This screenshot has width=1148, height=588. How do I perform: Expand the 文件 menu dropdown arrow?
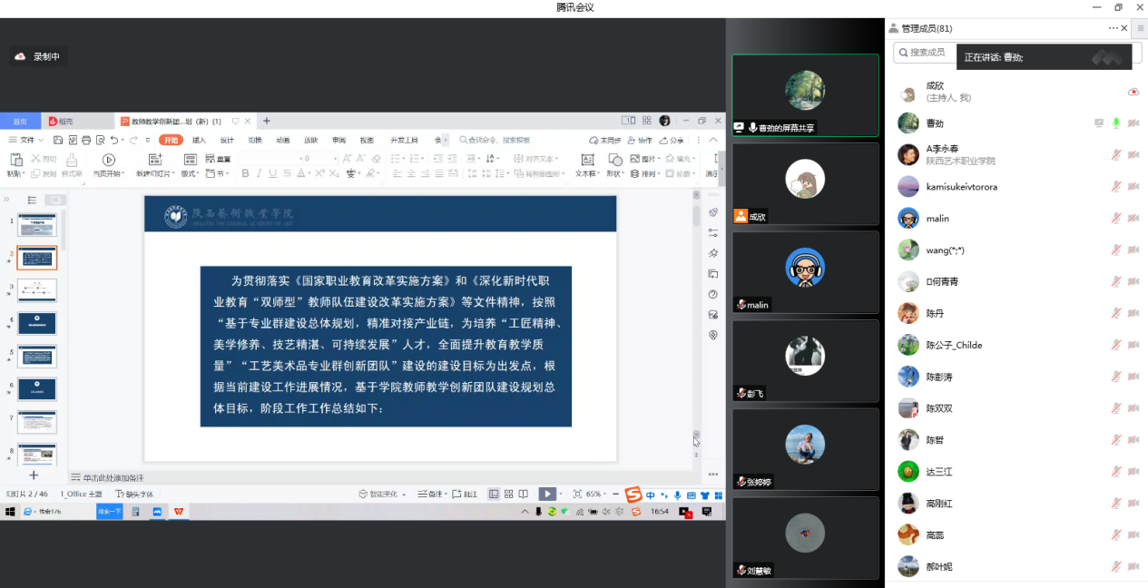click(x=42, y=140)
